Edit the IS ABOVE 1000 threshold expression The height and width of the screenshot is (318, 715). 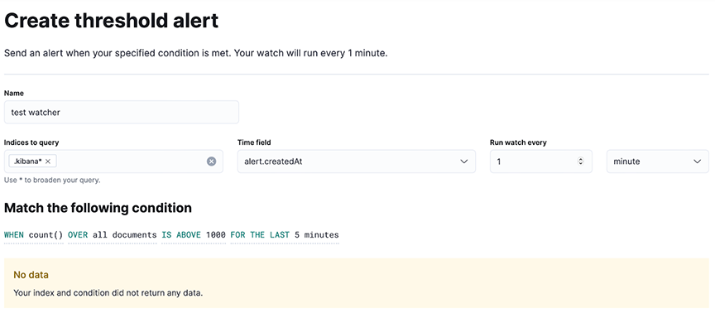[194, 235]
